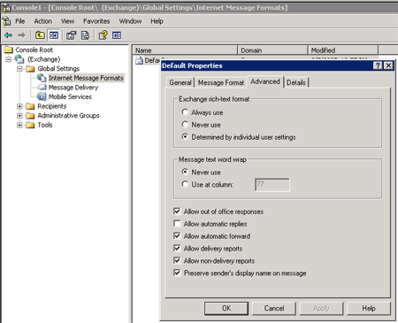This screenshot has width=398, height=323.
Task: Click the Tools folder icon
Action: pos(30,125)
